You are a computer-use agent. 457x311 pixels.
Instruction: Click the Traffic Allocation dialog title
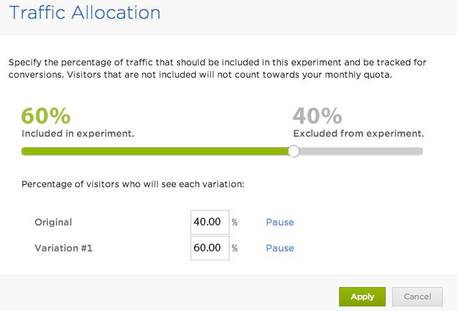pos(85,12)
